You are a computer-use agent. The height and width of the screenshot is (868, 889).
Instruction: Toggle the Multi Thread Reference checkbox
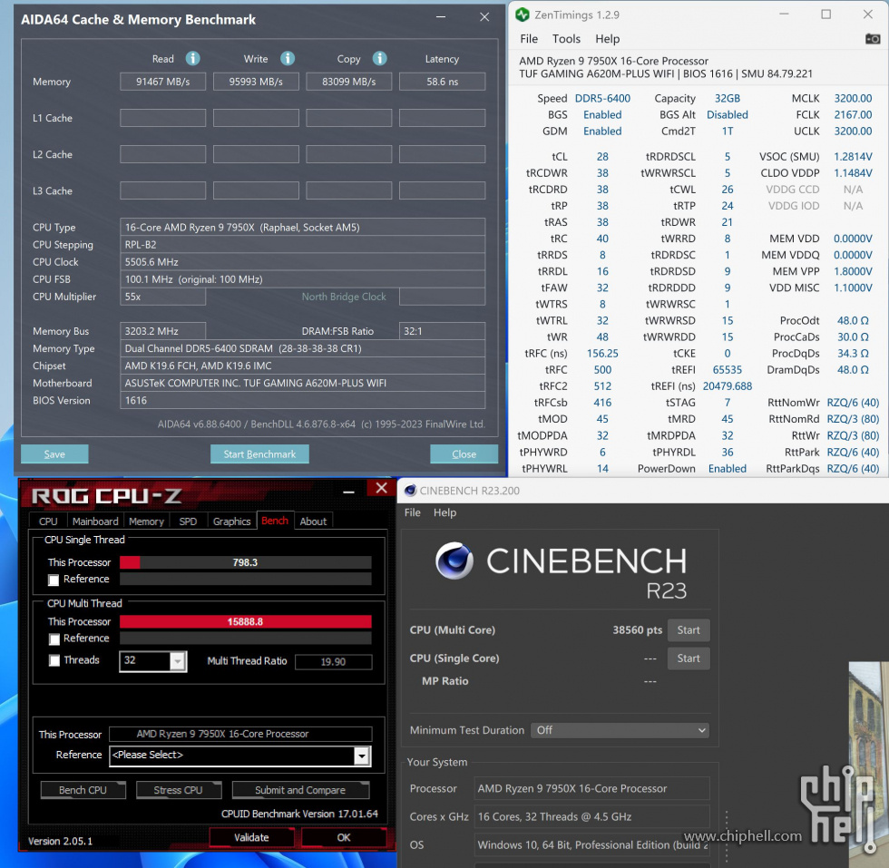coord(54,639)
